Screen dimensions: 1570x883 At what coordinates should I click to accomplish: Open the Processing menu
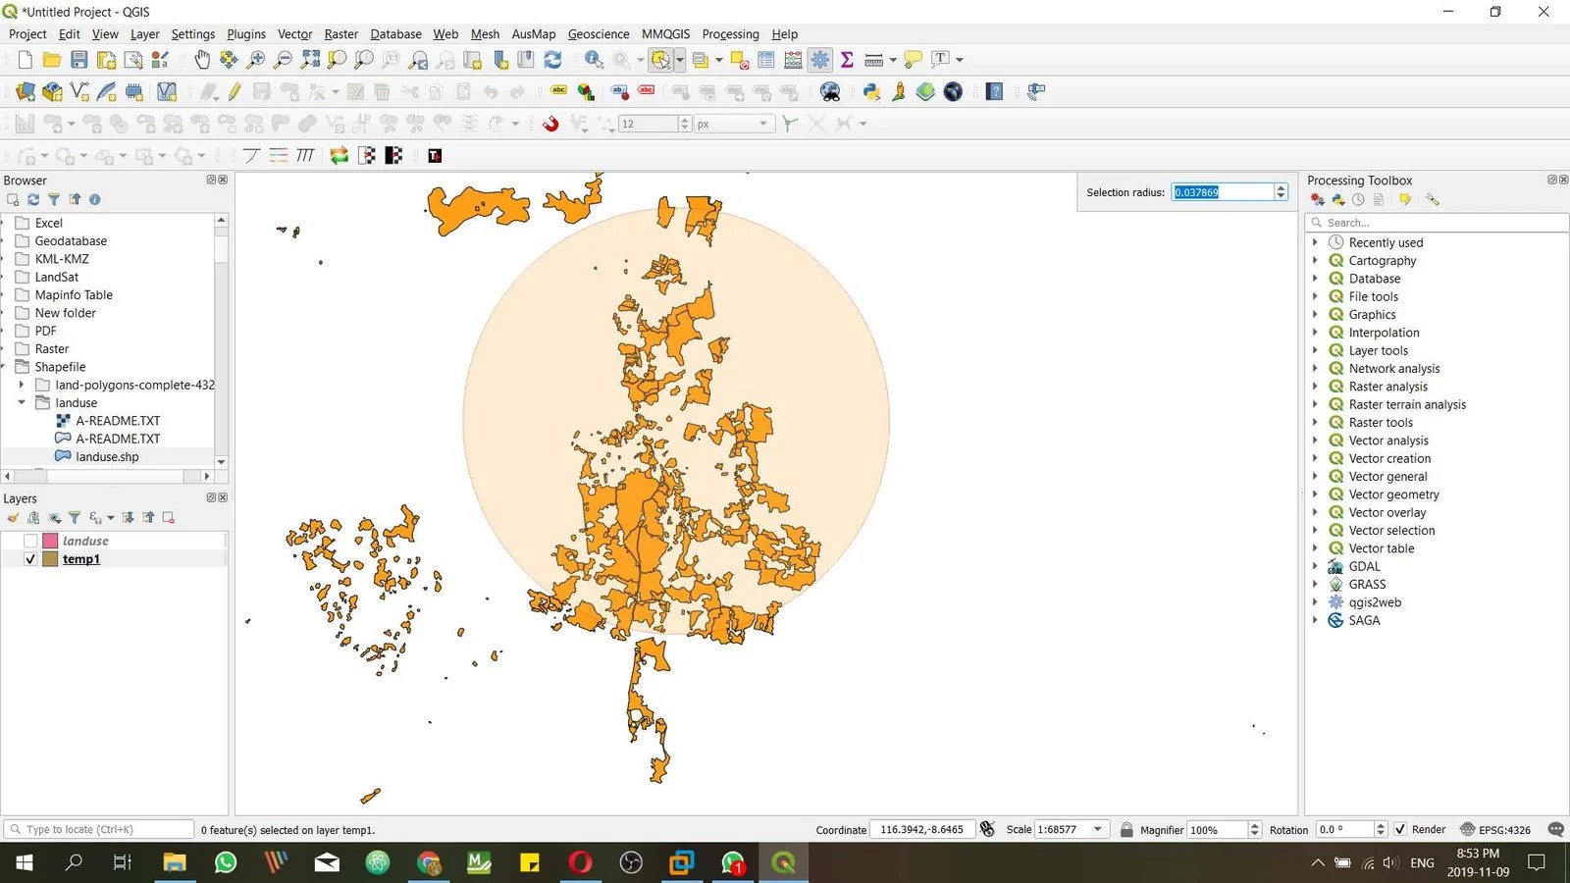point(730,34)
